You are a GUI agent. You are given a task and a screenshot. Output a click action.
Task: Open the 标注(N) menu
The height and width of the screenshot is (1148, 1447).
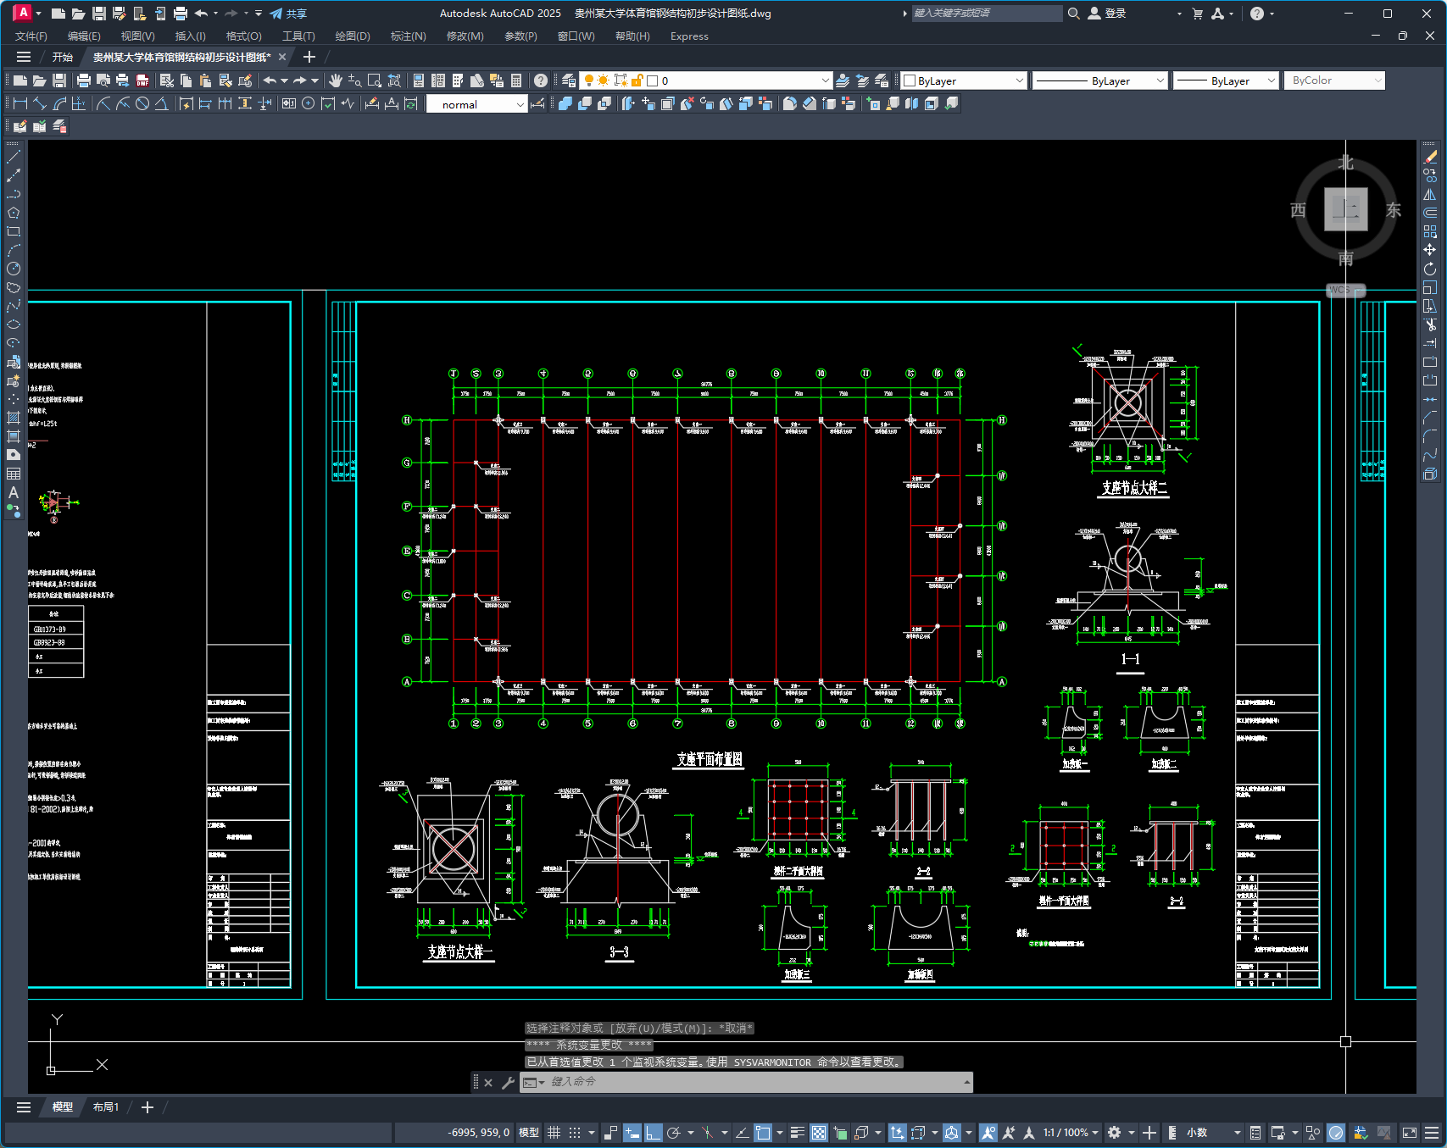tap(408, 36)
